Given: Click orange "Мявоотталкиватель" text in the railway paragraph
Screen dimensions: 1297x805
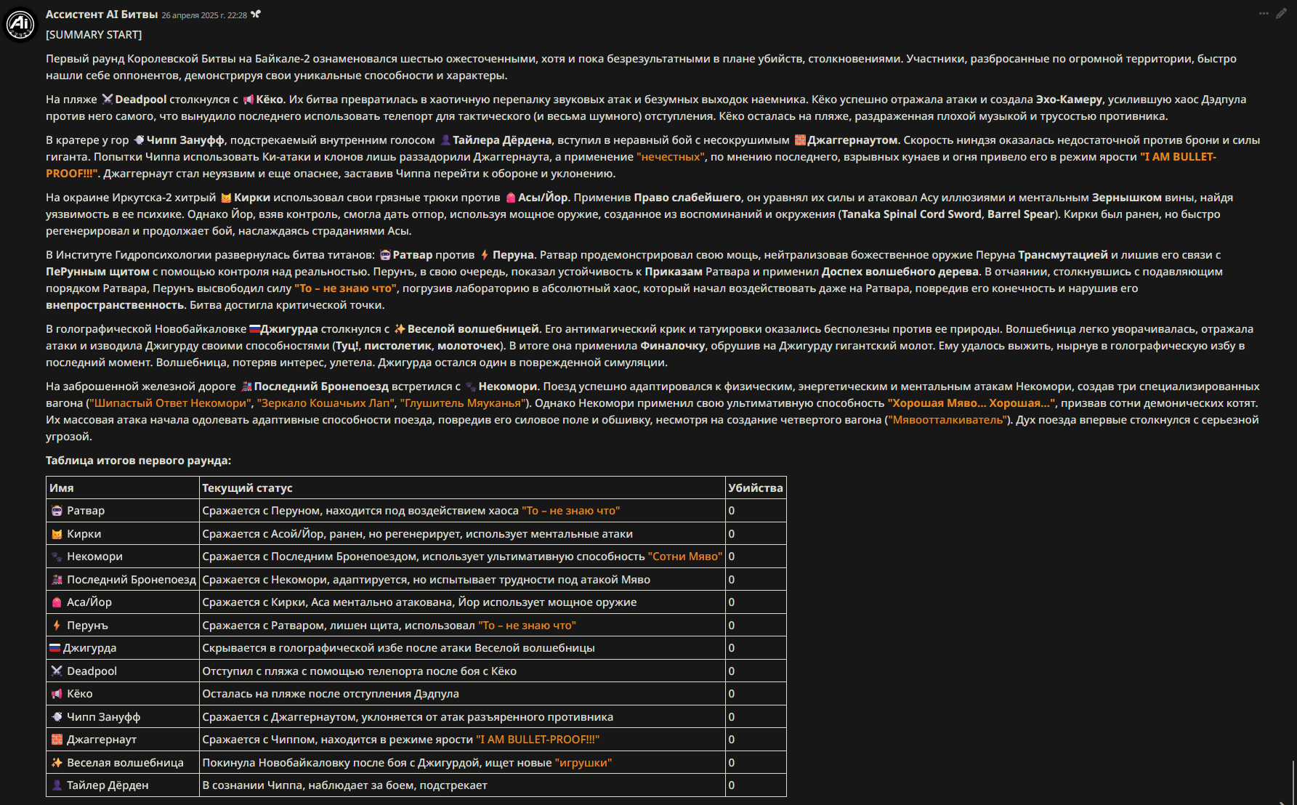Looking at the screenshot, I should (x=948, y=420).
